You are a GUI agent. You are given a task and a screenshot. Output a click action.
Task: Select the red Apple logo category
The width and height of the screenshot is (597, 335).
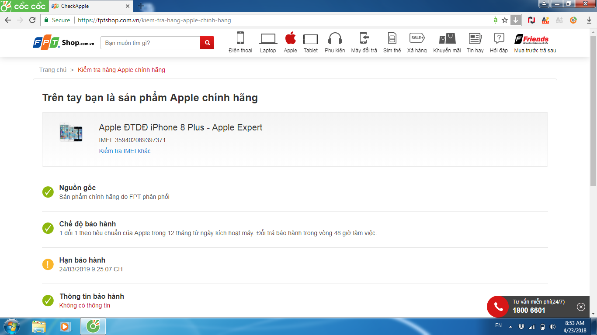point(290,43)
